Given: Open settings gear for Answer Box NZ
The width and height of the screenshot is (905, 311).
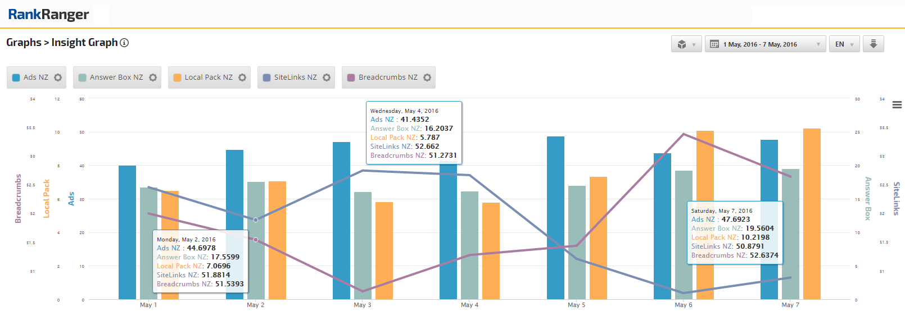Looking at the screenshot, I should [x=153, y=77].
